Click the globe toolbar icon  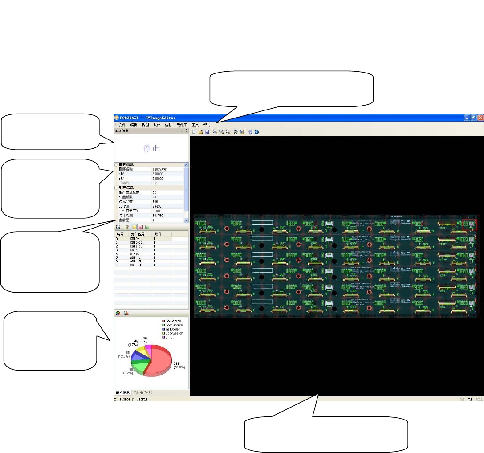point(250,132)
